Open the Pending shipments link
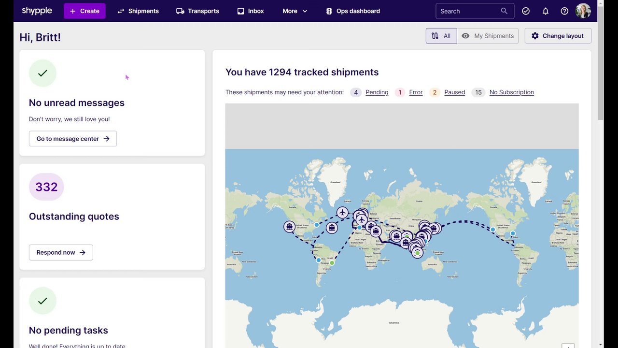Image resolution: width=618 pixels, height=348 pixels. [x=377, y=92]
